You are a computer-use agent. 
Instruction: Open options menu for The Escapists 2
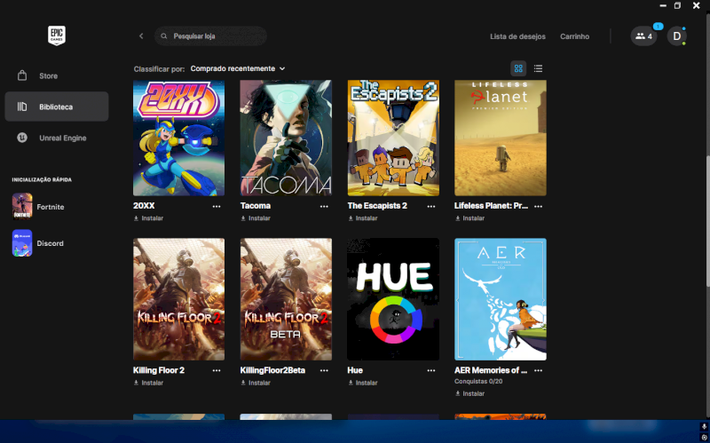pyautogui.click(x=431, y=206)
